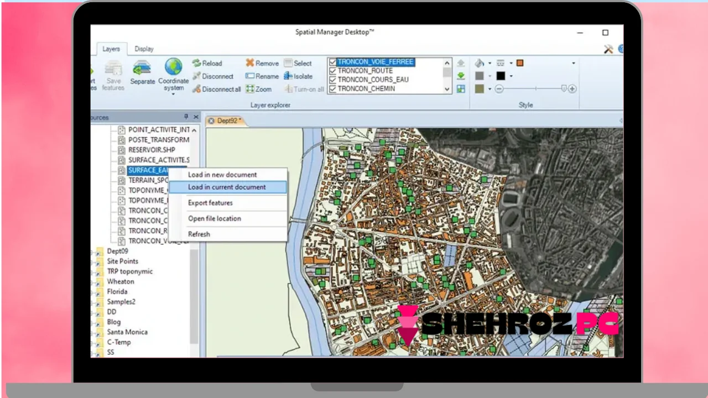This screenshot has width=708, height=398.
Task: Switch to the Display ribbon tab
Action: (144, 49)
